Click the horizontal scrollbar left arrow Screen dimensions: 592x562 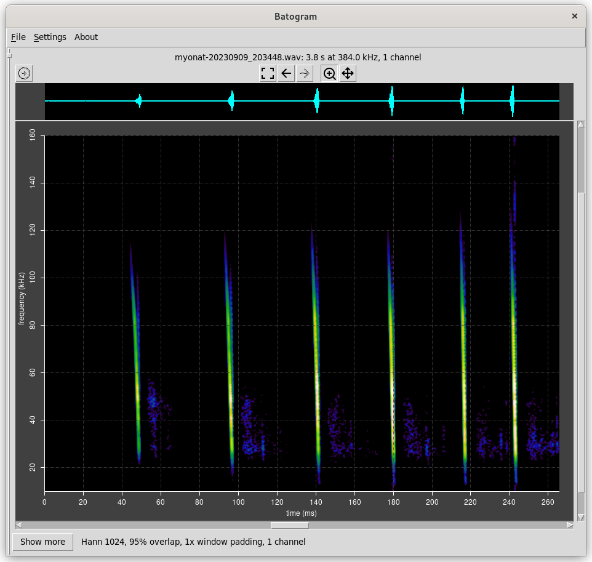pos(19,525)
